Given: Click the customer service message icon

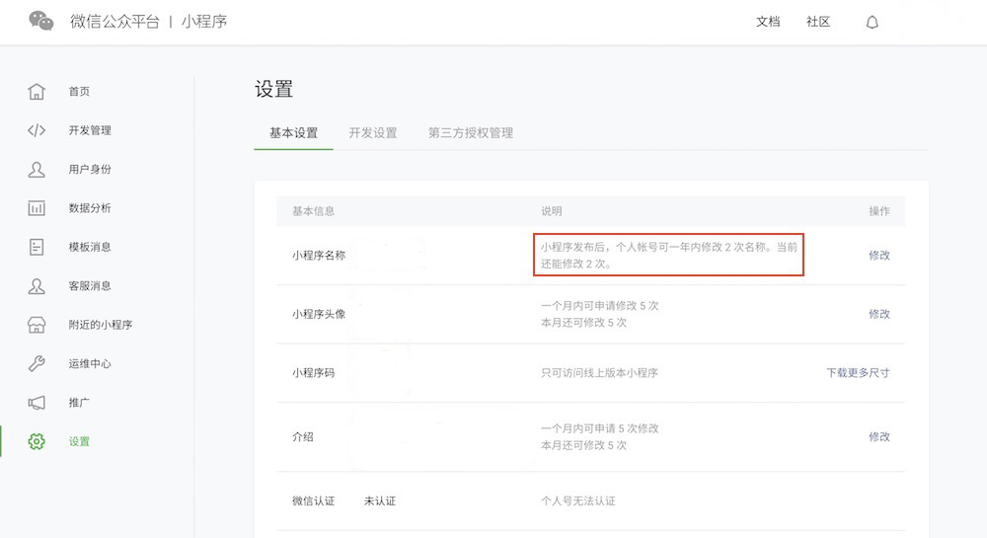Looking at the screenshot, I should 37,286.
